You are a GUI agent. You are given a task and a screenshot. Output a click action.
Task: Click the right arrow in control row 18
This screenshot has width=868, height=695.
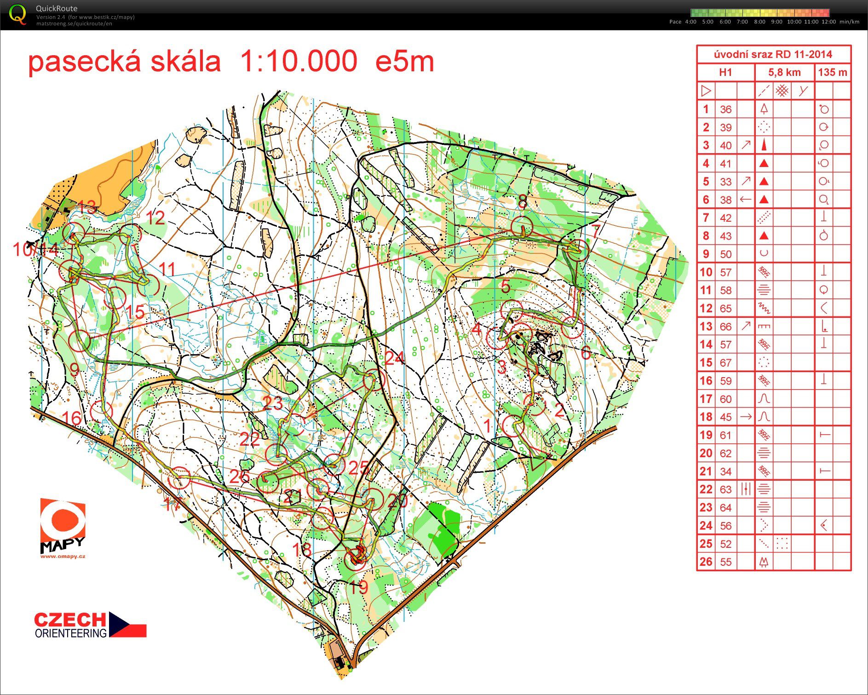click(x=746, y=417)
